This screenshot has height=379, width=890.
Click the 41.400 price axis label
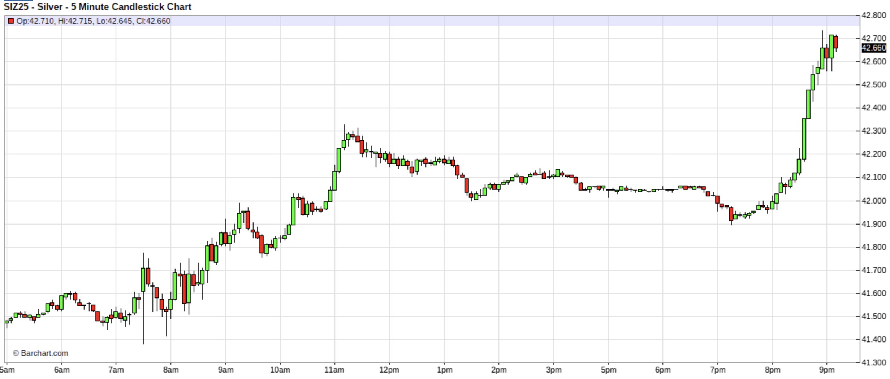pos(874,339)
